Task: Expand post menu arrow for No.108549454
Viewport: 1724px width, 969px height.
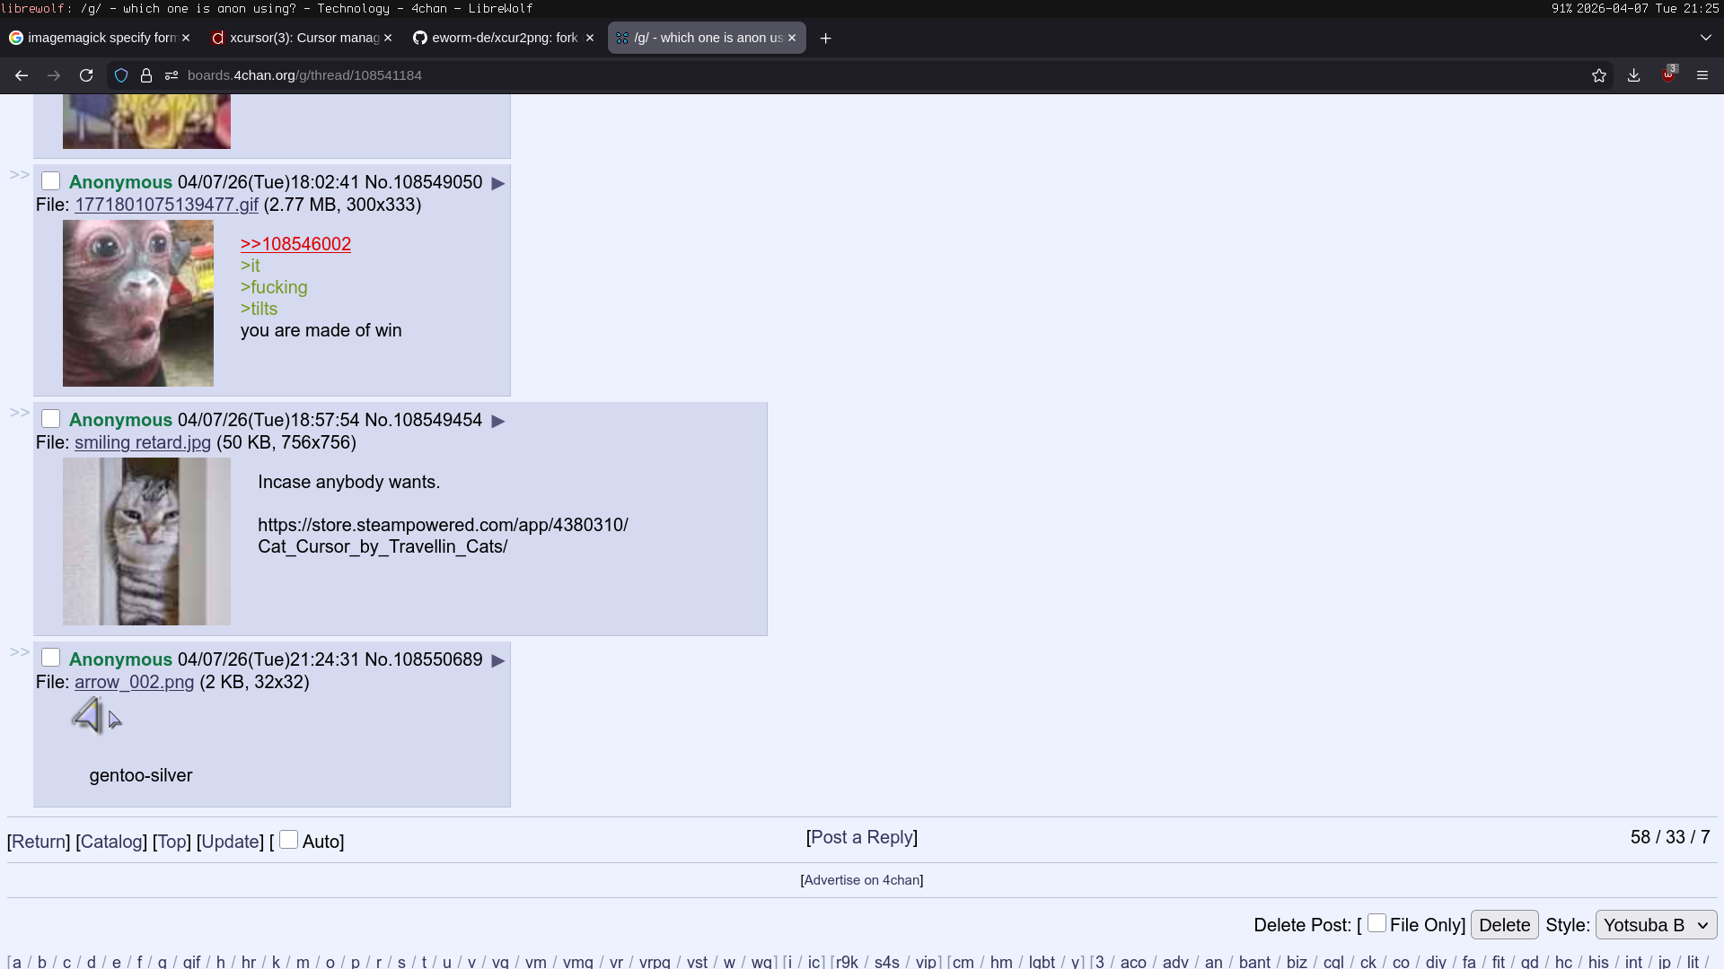Action: 498,421
